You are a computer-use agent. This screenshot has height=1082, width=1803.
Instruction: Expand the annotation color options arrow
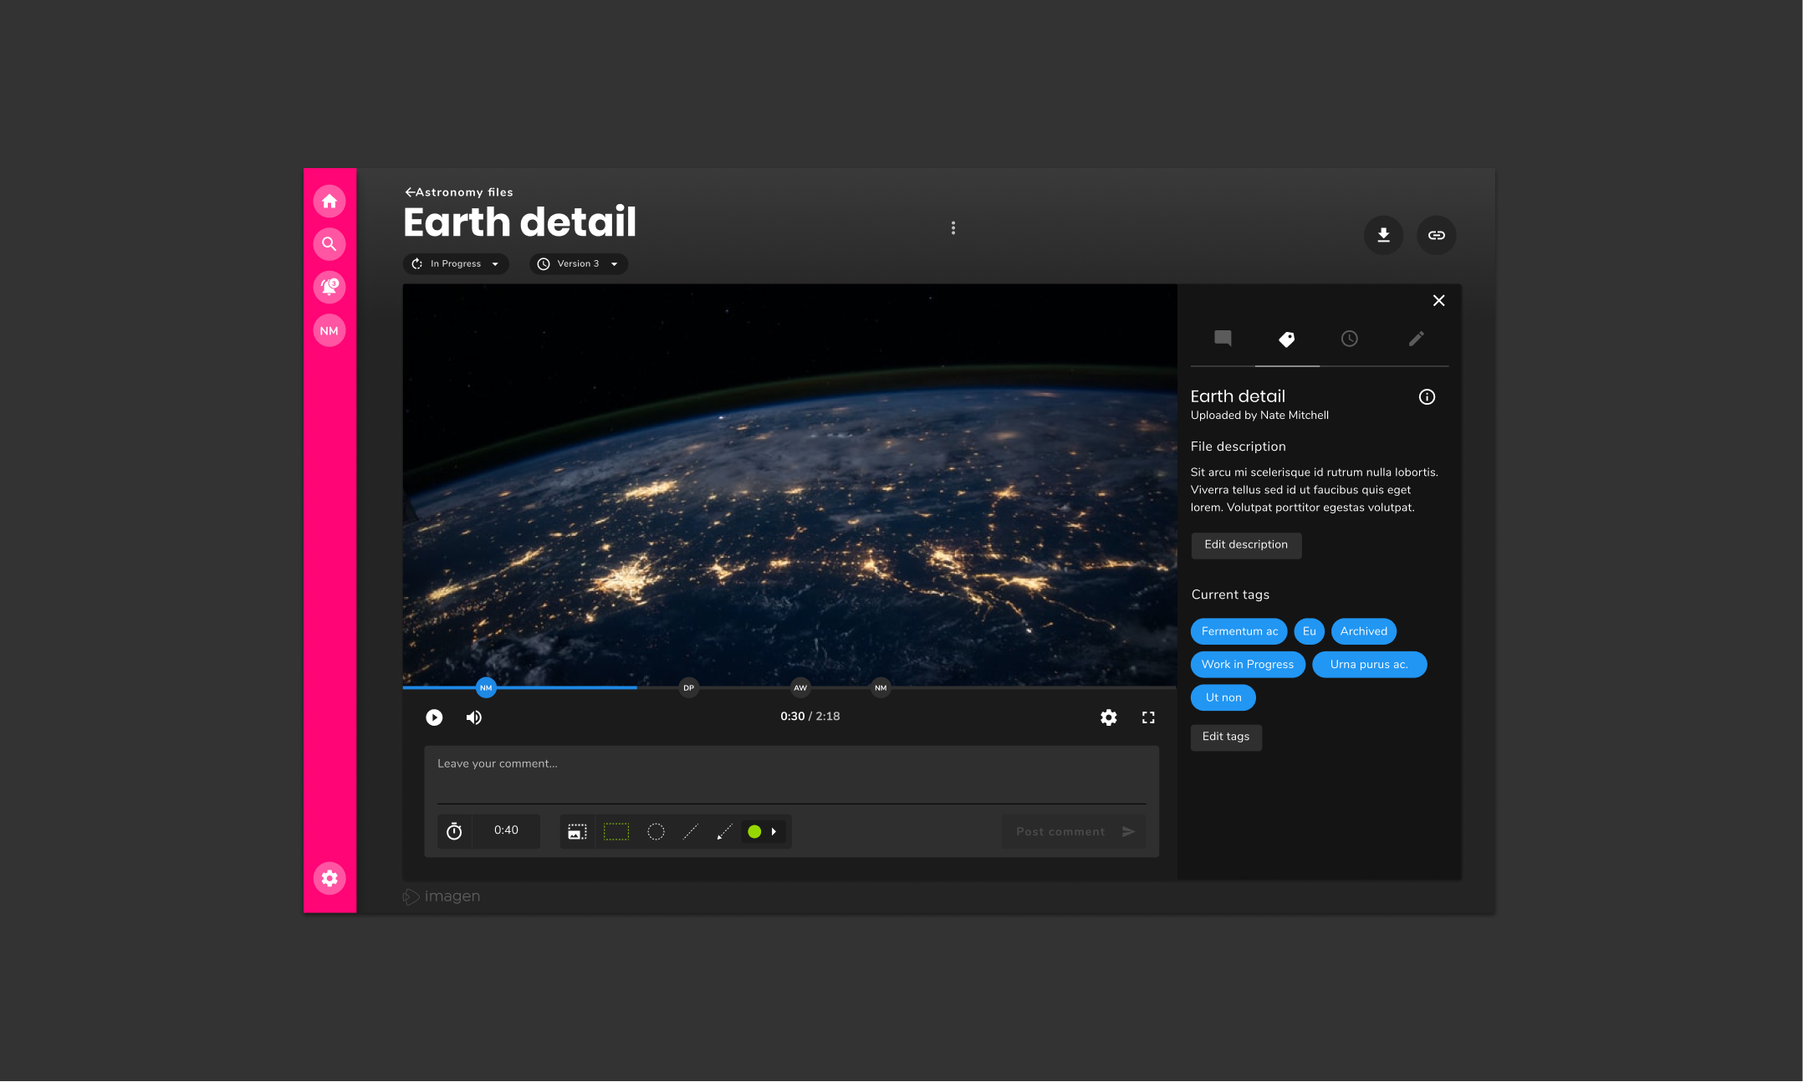click(774, 832)
